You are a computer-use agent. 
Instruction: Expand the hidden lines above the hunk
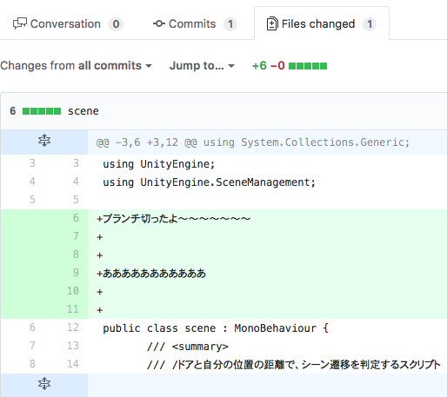point(44,141)
